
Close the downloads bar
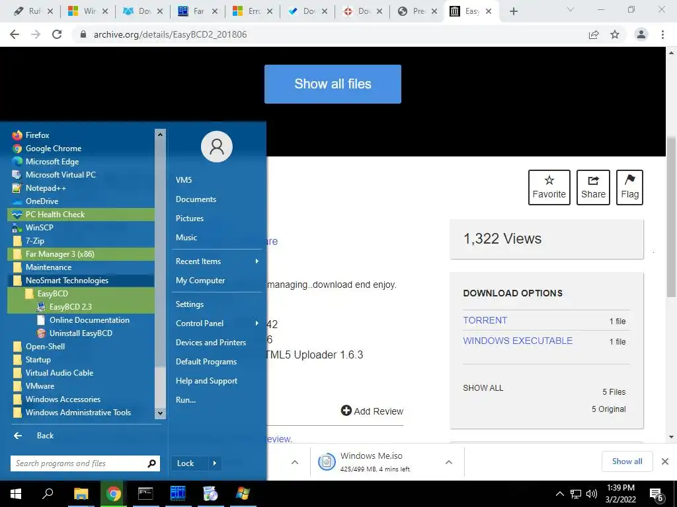pyautogui.click(x=665, y=461)
